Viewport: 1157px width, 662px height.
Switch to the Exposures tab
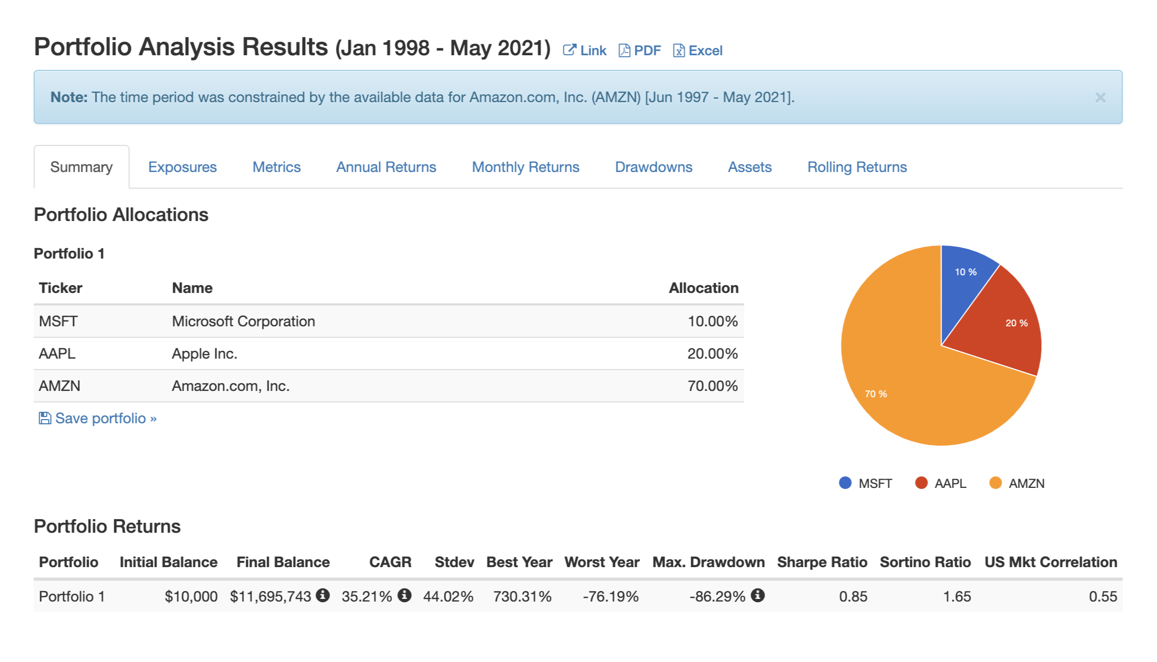coord(183,167)
